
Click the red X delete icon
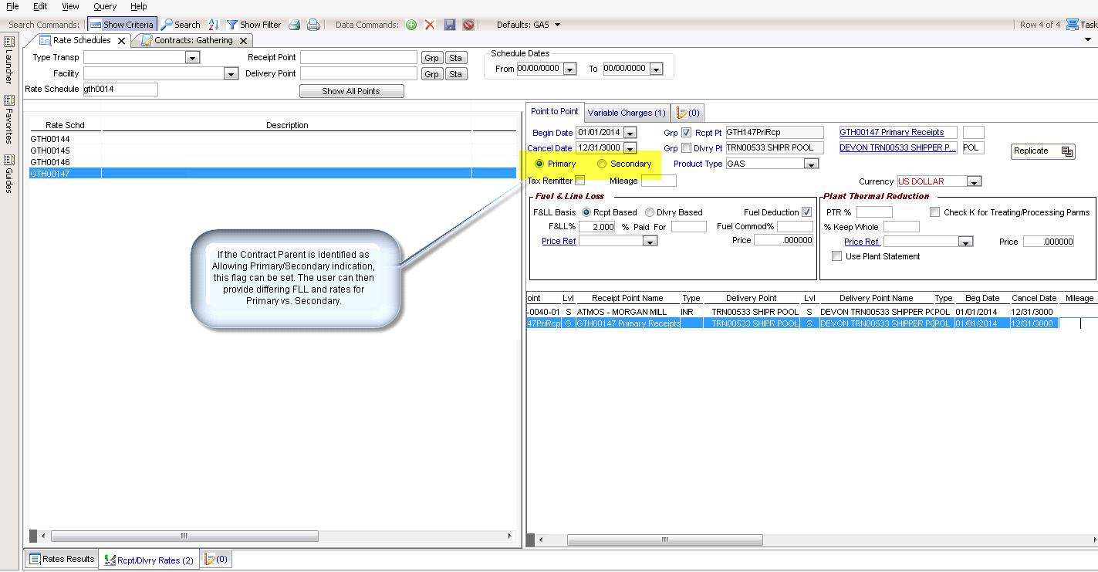click(430, 25)
